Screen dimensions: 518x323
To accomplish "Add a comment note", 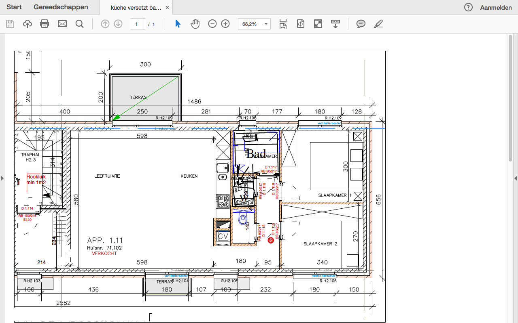I will tap(361, 24).
